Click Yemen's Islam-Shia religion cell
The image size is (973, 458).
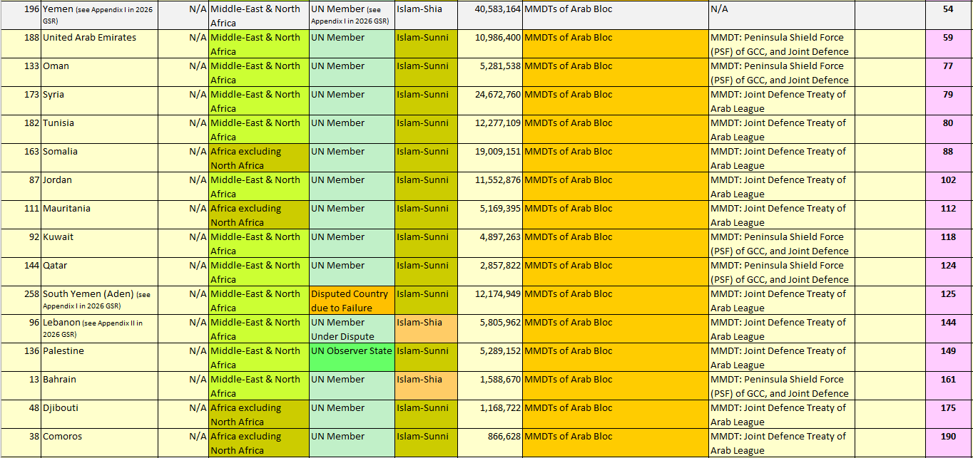click(x=426, y=16)
